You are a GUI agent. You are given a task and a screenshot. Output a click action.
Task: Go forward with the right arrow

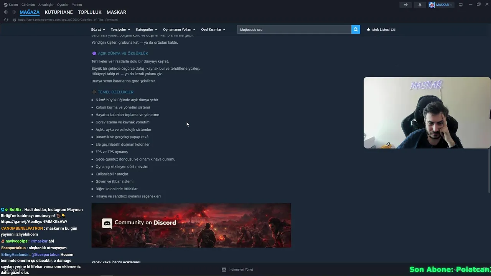pos(14,12)
